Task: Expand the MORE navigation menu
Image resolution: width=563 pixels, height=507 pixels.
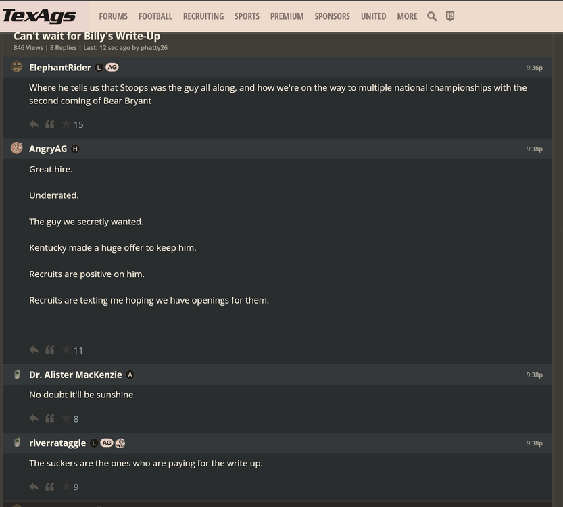Action: point(407,16)
